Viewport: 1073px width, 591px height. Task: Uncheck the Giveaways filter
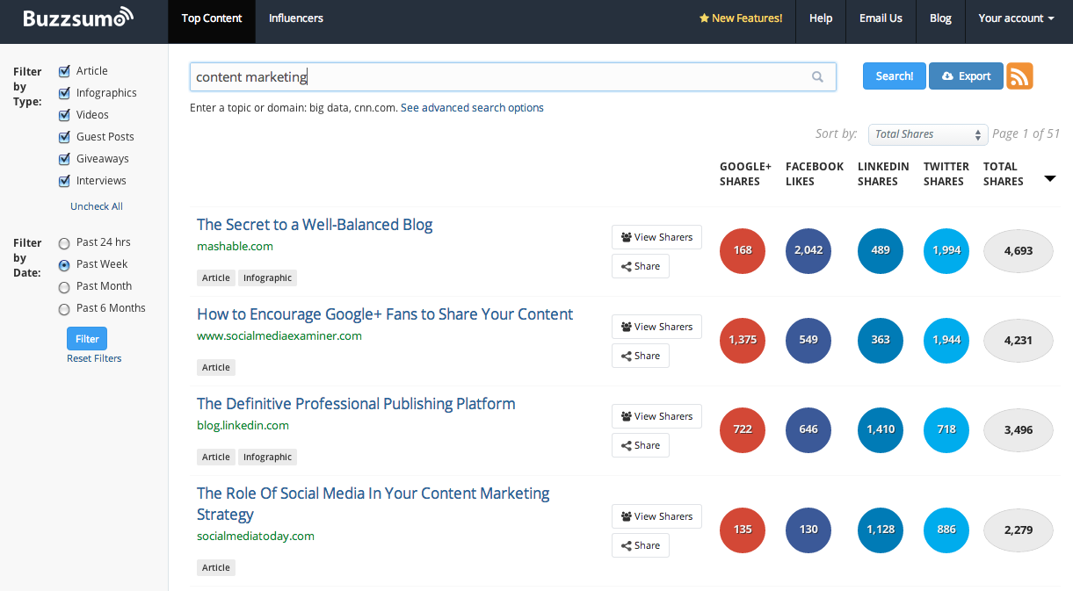[x=64, y=159]
